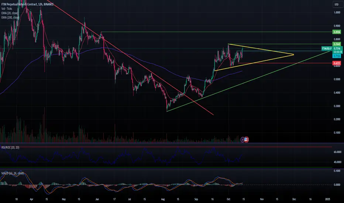
Task: Click the Dec label on time axis
Action: pyautogui.click(x=294, y=199)
